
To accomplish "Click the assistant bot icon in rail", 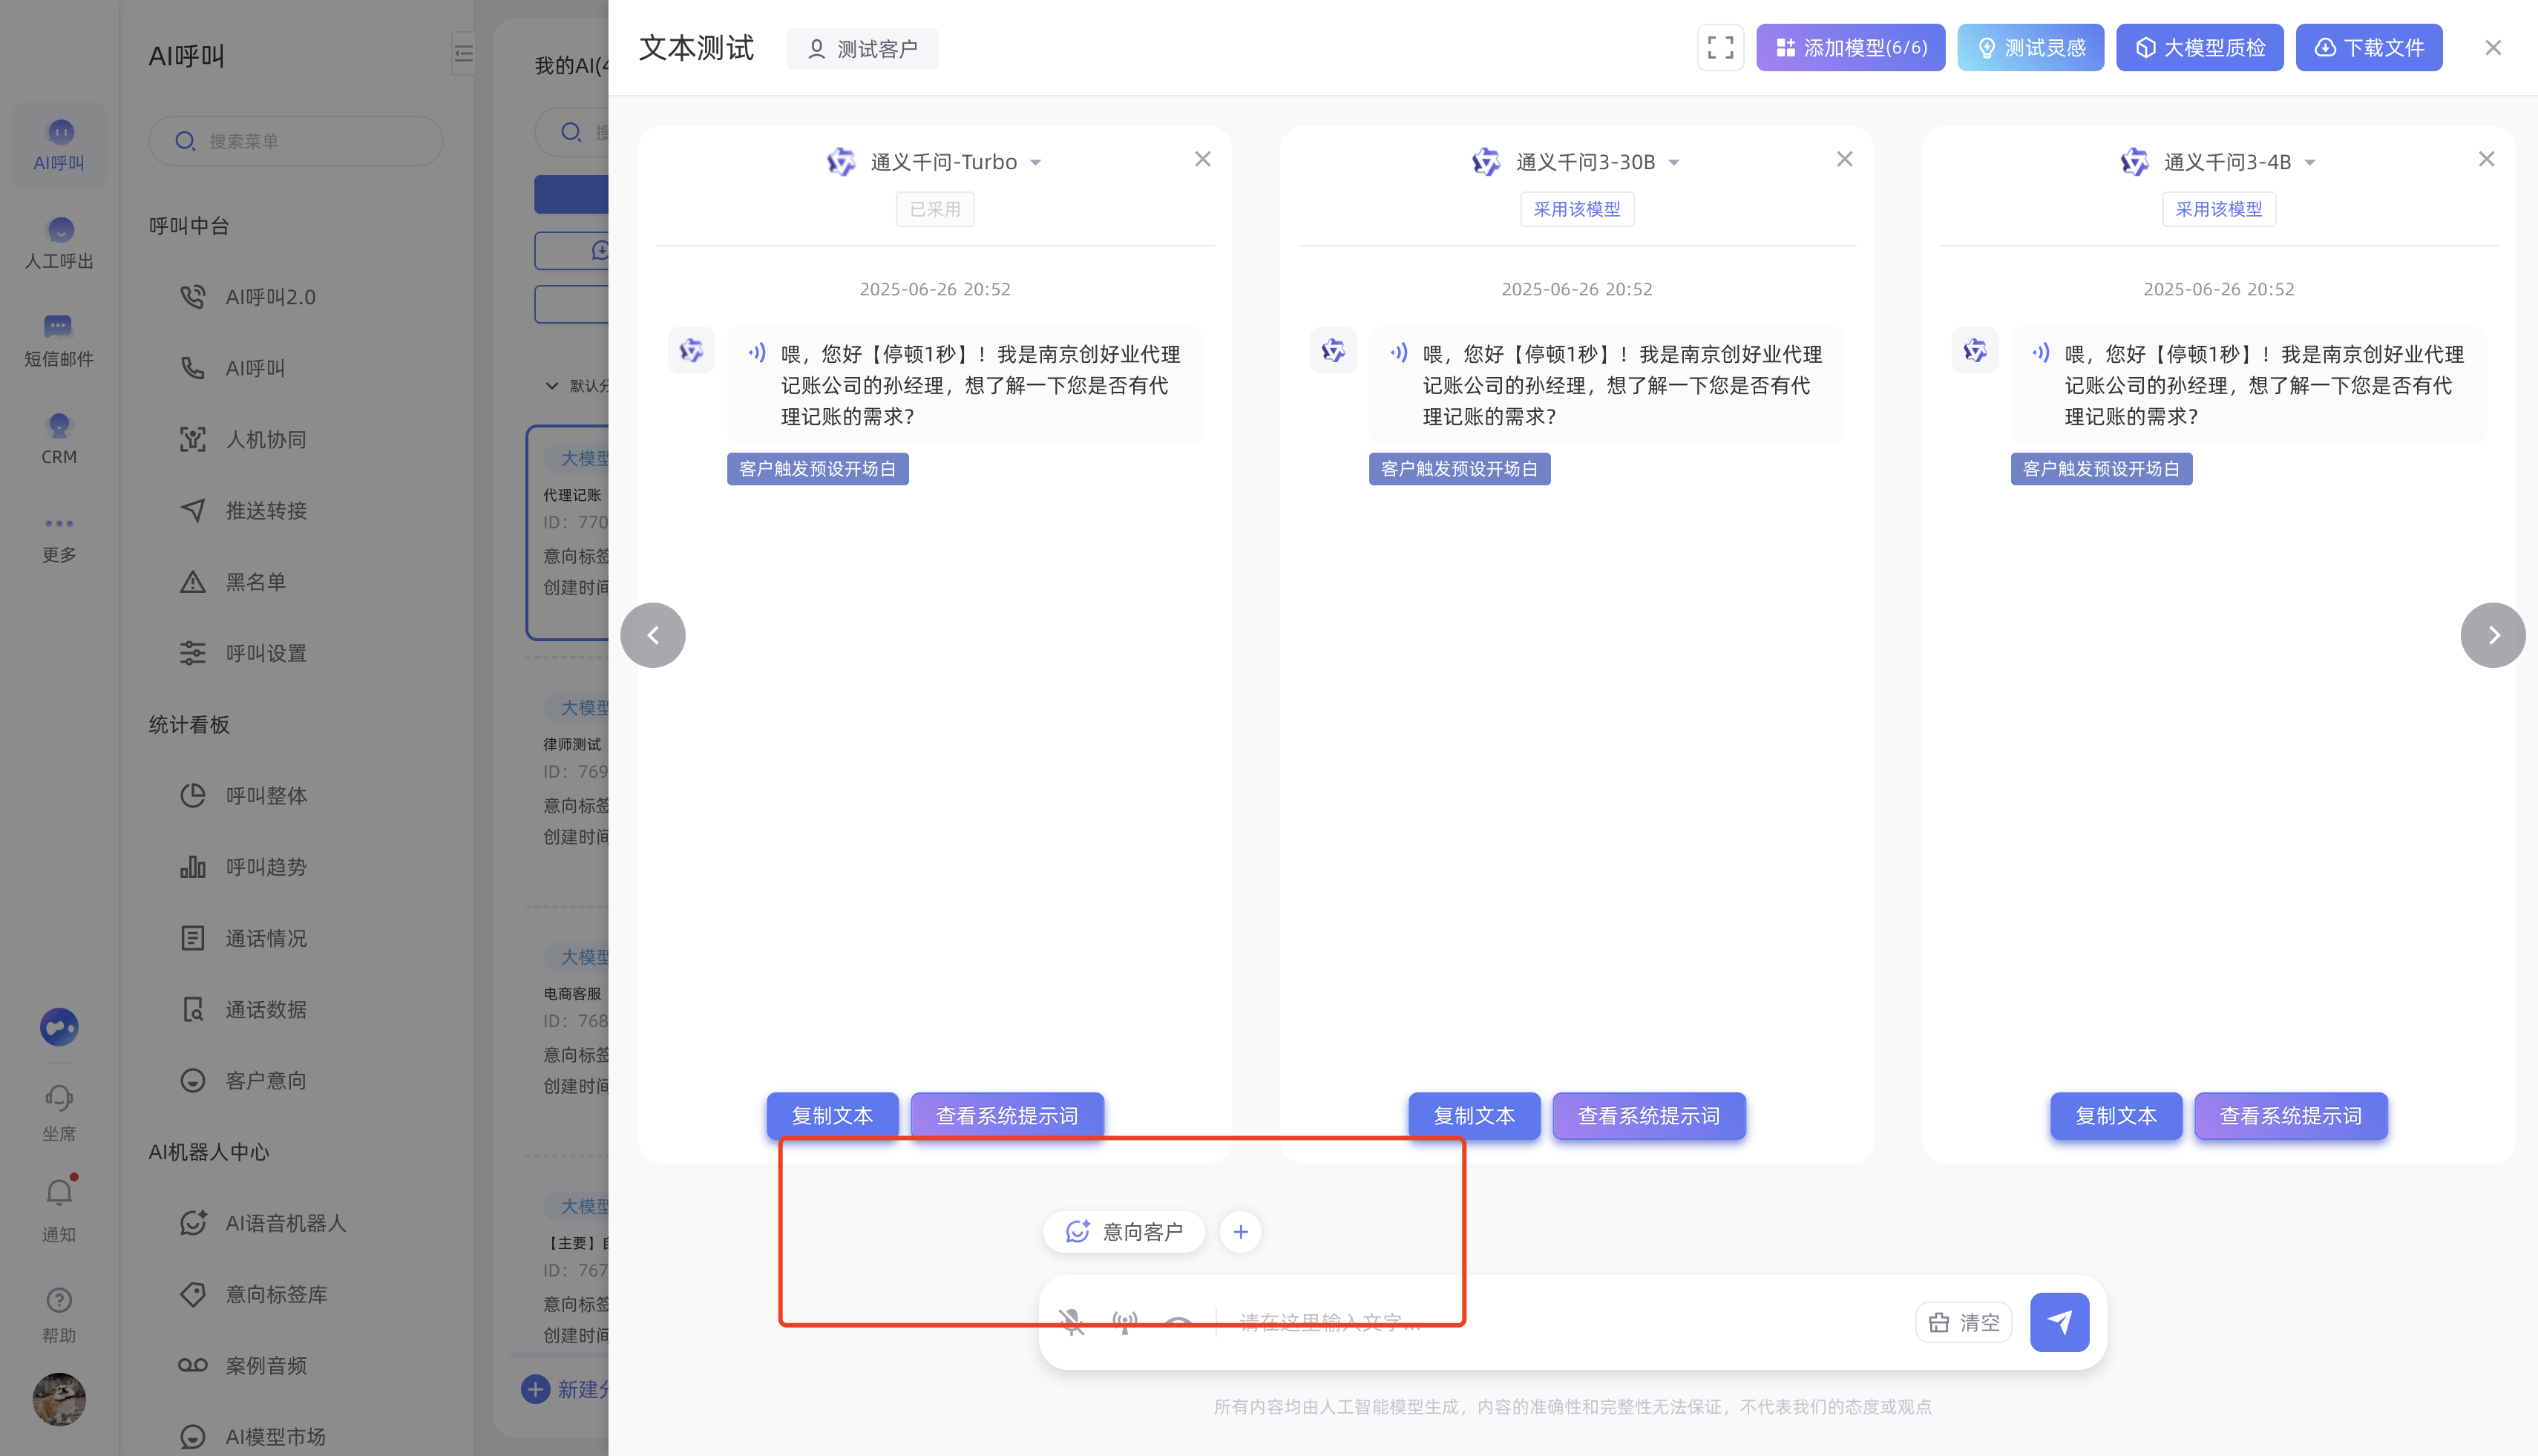I will click(x=59, y=1027).
